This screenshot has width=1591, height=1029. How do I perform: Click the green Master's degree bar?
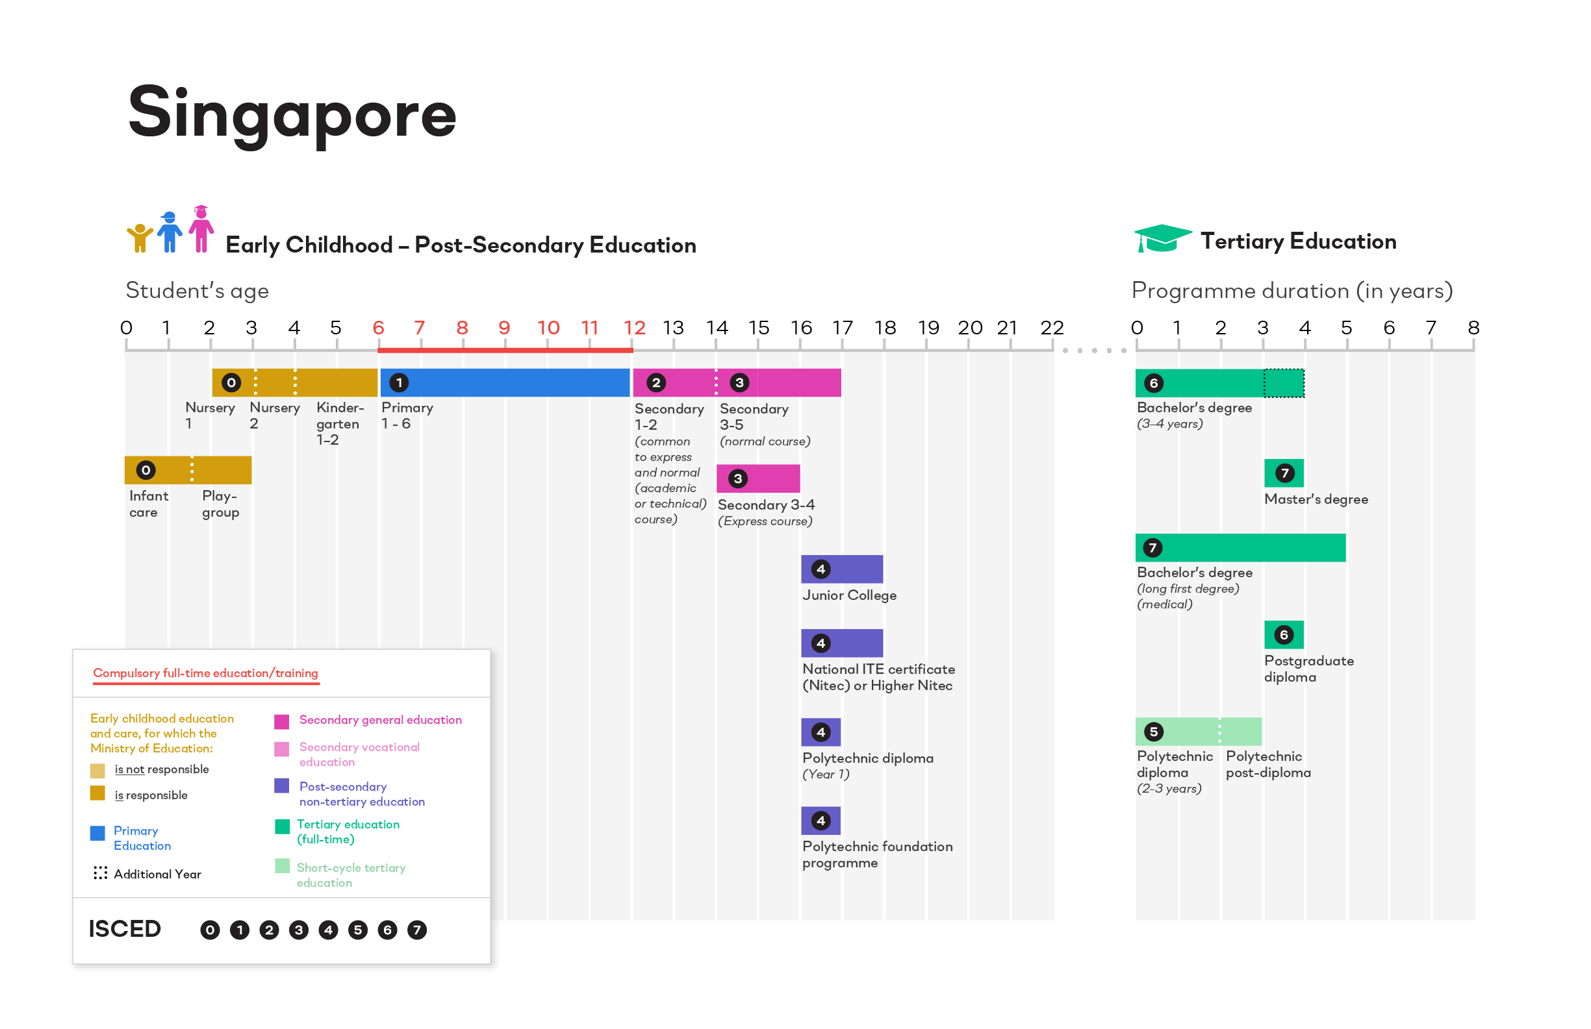click(1284, 473)
